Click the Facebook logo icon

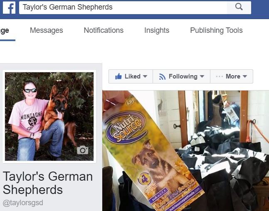(9, 8)
